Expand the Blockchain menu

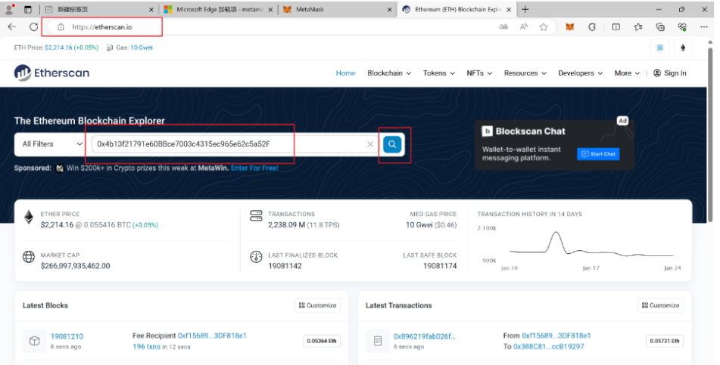point(389,73)
